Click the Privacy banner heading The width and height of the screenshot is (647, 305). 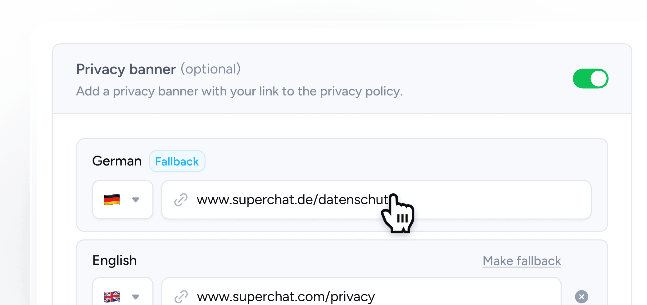(x=126, y=69)
